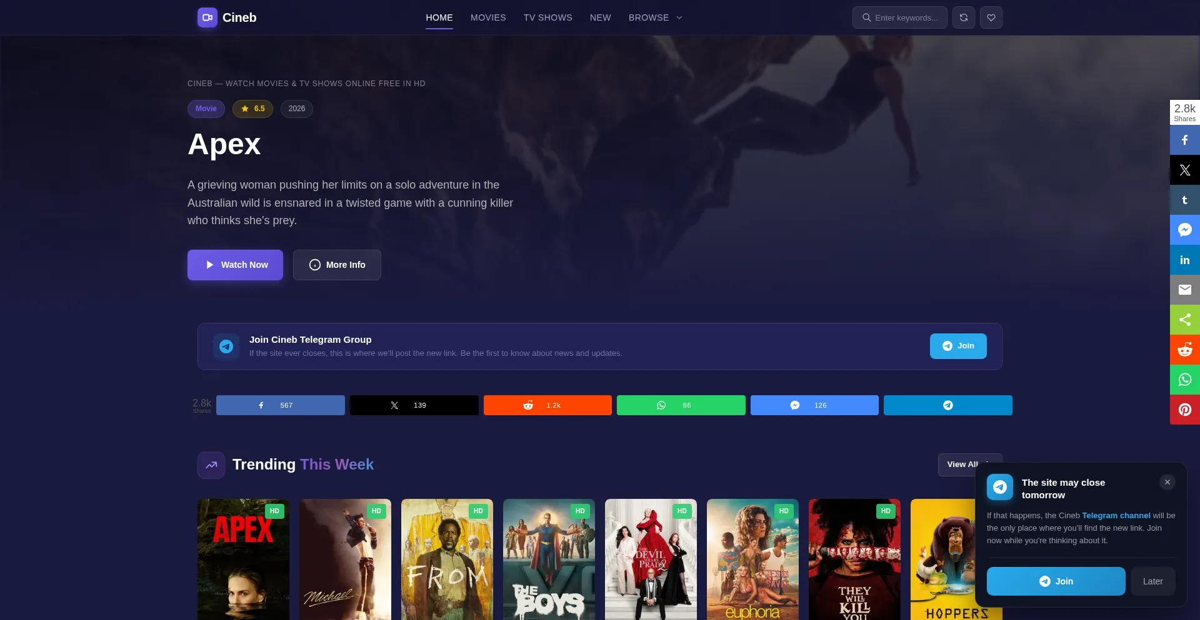Join the Cineb Telegram Group banner button
The height and width of the screenshot is (620, 1200).
(x=958, y=346)
